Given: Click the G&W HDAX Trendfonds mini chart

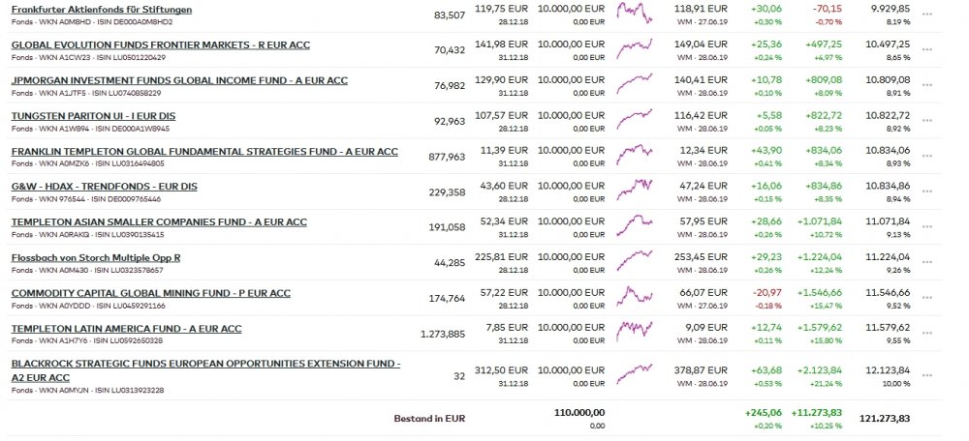Looking at the screenshot, I should click(635, 186).
